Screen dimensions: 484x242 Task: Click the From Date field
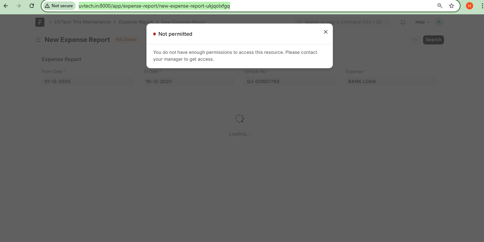pyautogui.click(x=87, y=82)
